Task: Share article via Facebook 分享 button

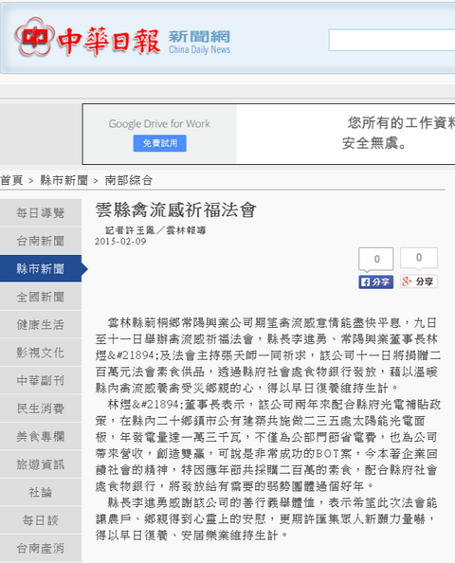Action: point(375,281)
